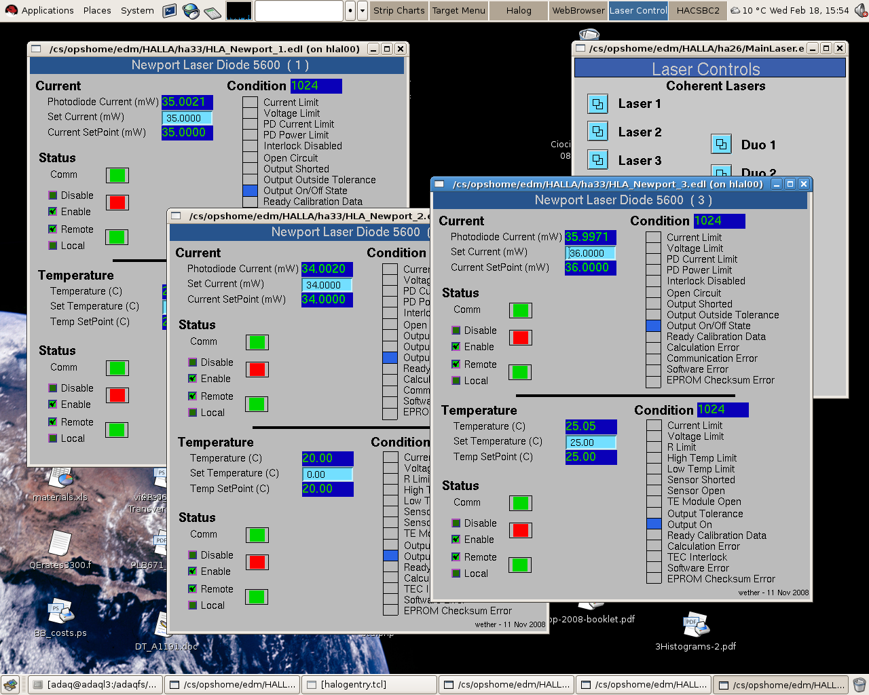
Task: Open window menu of HLA_Newport_2 window
Action: [x=176, y=216]
